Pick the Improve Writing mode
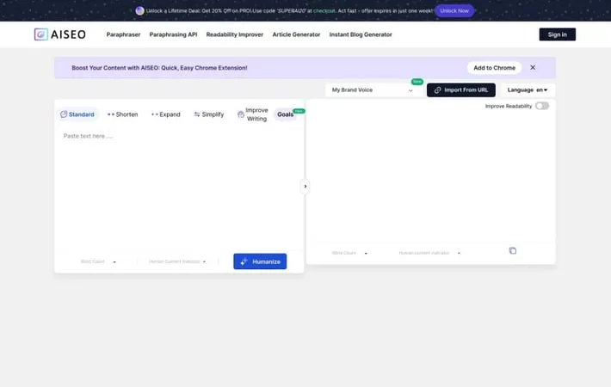The image size is (611, 387). 253,114
